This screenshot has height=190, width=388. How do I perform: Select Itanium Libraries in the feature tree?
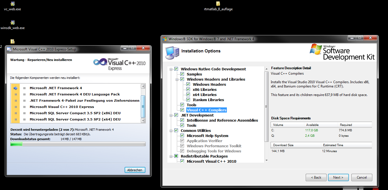208,100
